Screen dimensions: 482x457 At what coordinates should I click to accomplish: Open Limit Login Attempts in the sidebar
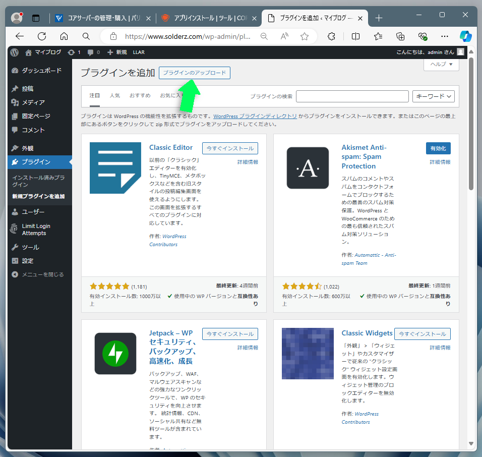point(40,230)
